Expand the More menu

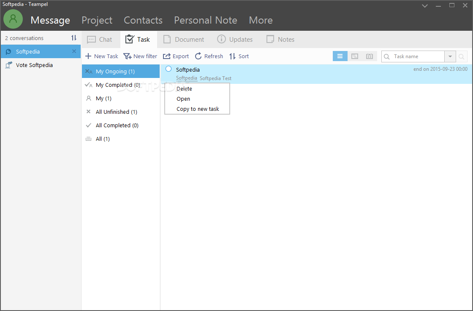click(x=261, y=20)
